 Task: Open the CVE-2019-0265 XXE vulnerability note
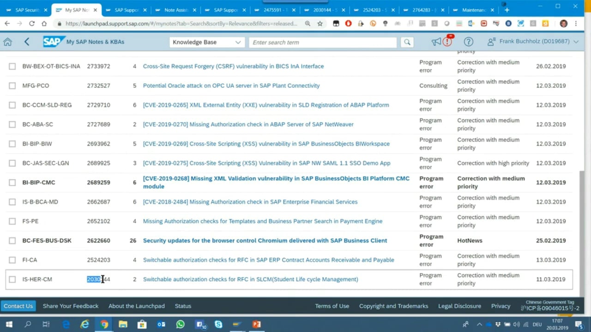[266, 105]
